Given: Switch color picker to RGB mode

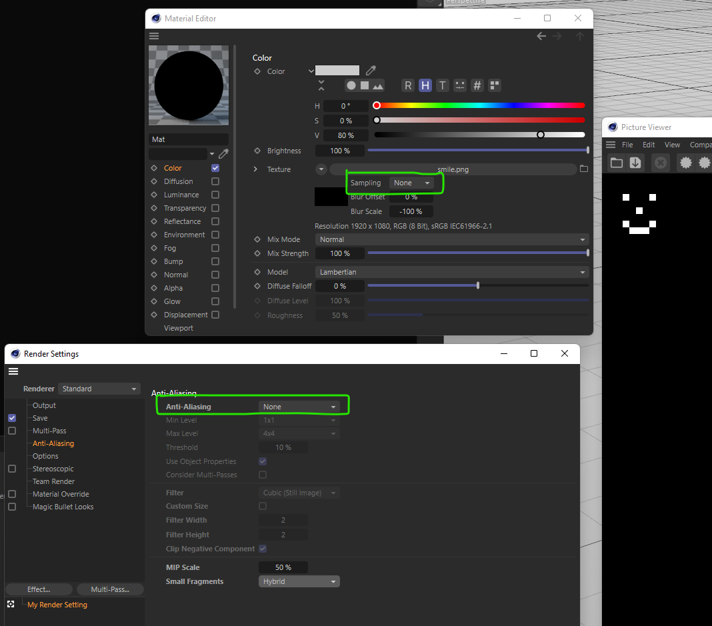Looking at the screenshot, I should [408, 85].
